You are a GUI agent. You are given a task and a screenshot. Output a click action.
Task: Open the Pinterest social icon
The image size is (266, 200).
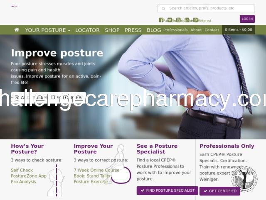click(x=195, y=20)
